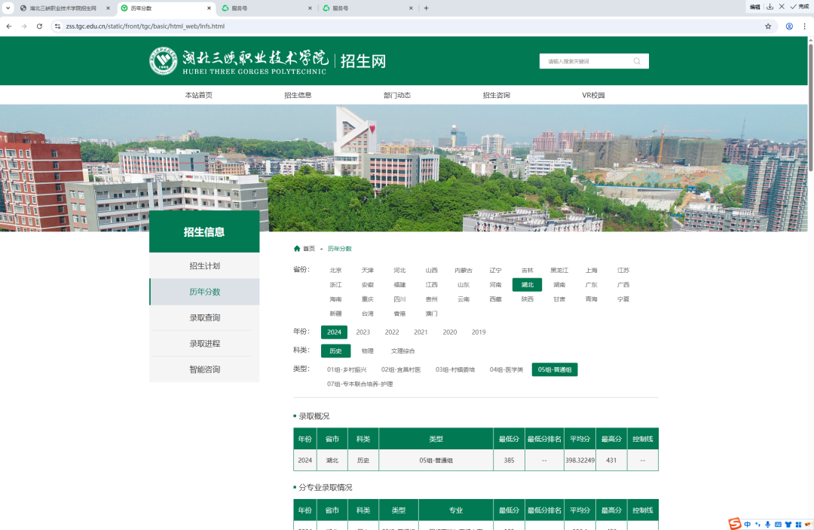The height and width of the screenshot is (530, 814).
Task: Choose 物理 subject category
Action: pos(367,351)
